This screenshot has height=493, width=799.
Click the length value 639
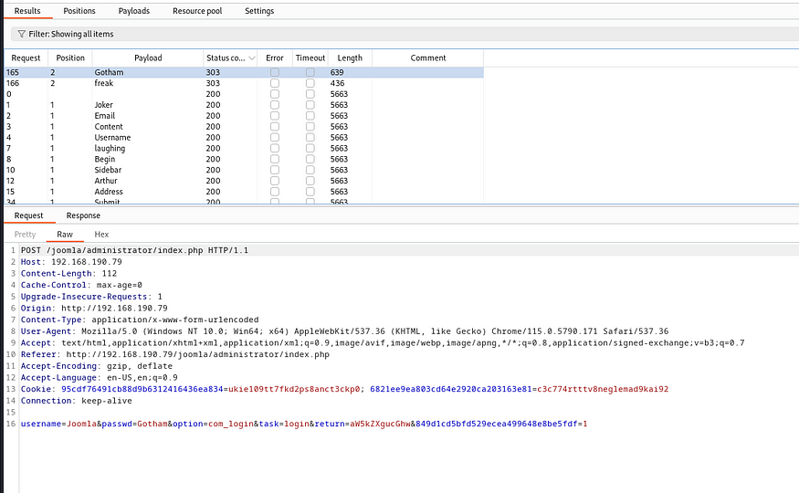tap(337, 72)
